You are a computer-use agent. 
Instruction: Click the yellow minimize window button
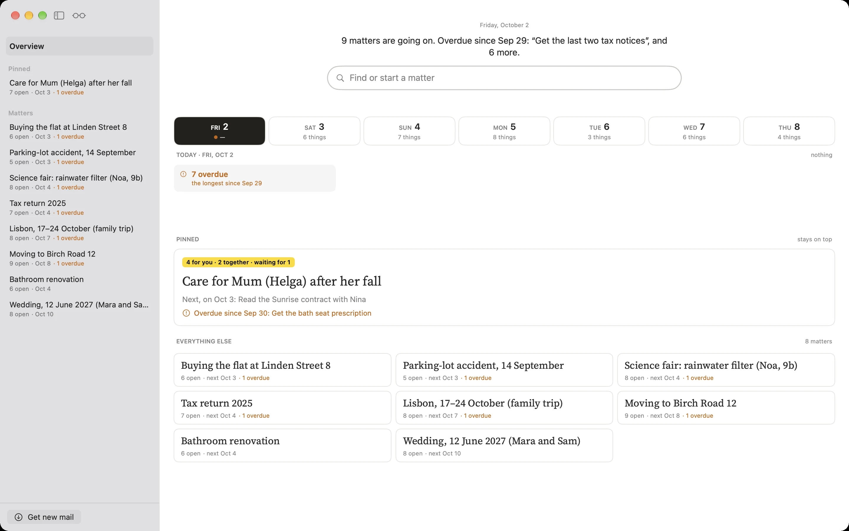point(29,15)
